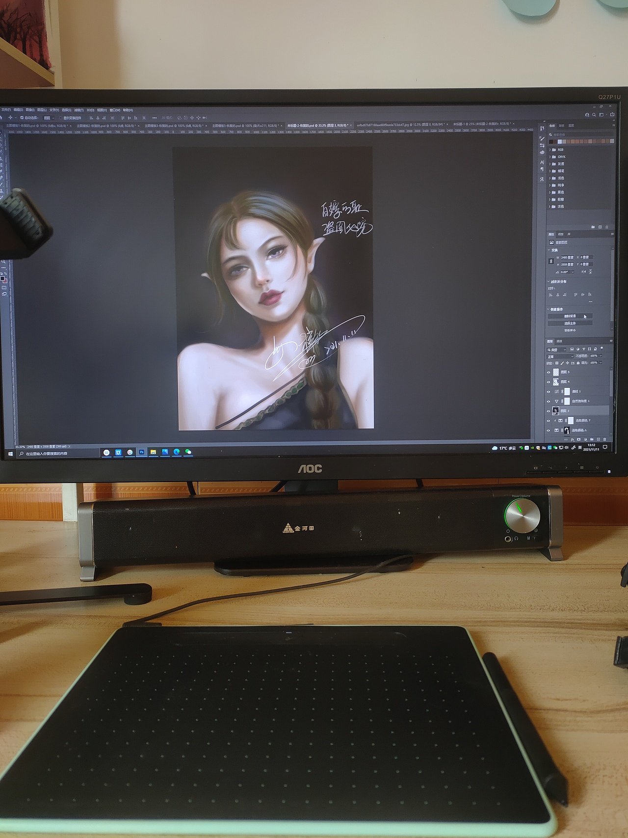Open the 选择 menu

[x=66, y=110]
